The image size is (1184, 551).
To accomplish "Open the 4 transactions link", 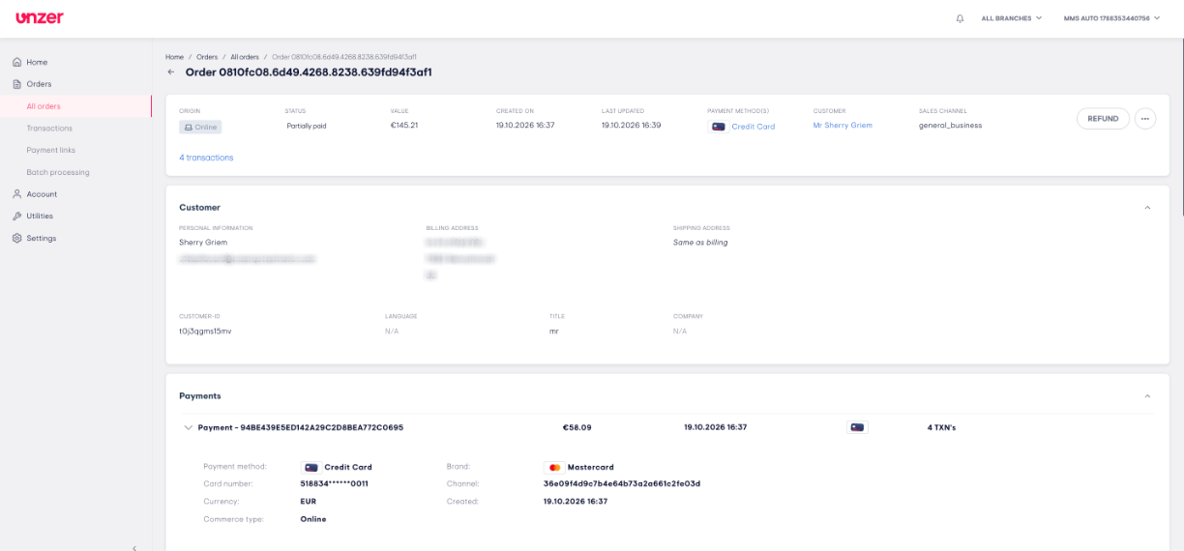I will pyautogui.click(x=206, y=158).
